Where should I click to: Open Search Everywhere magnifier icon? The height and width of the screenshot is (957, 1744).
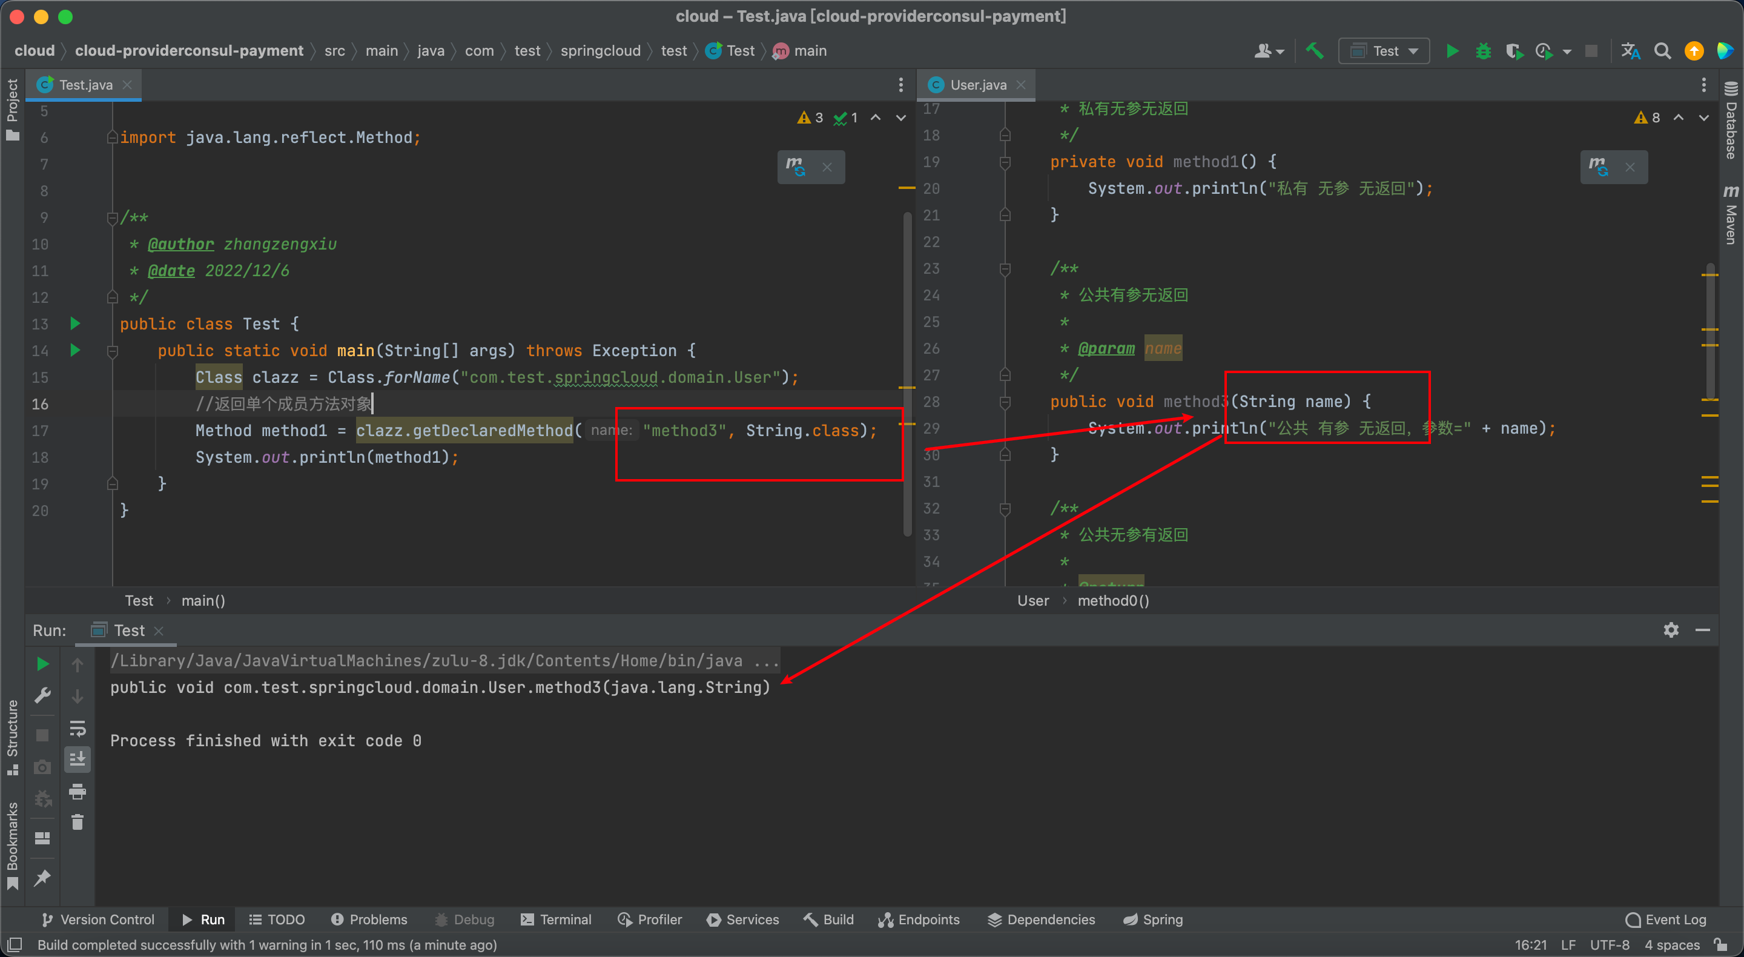(x=1662, y=51)
